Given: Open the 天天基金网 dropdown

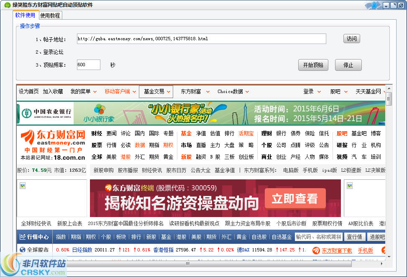Looking at the screenshot, I should (x=370, y=91).
